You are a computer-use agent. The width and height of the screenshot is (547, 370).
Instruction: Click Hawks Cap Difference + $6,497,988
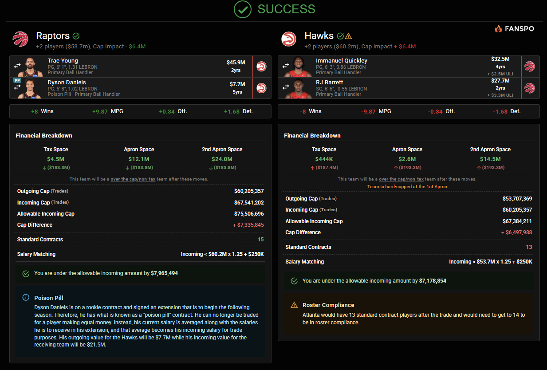(517, 232)
